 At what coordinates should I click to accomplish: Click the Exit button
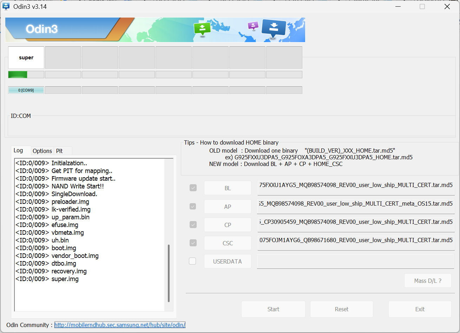click(420, 309)
